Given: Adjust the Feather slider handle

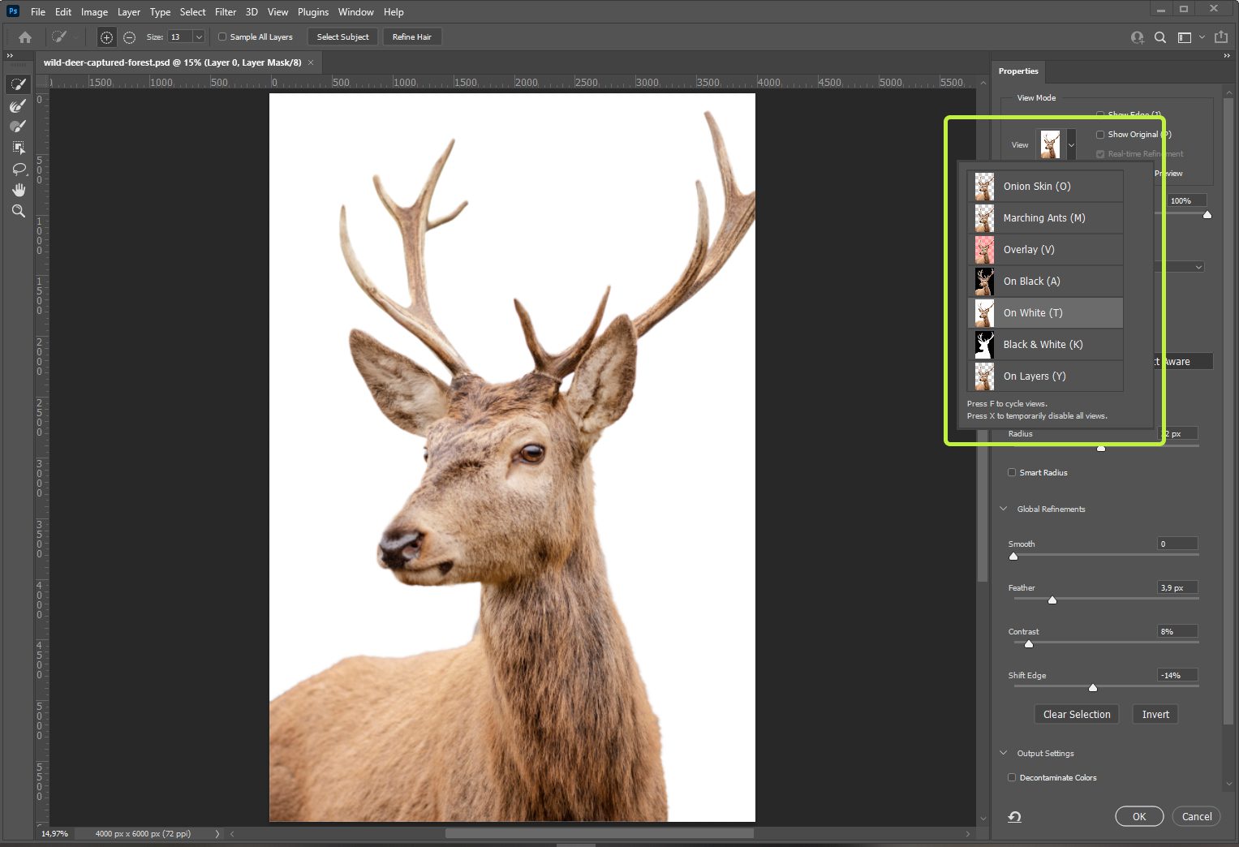Looking at the screenshot, I should [1052, 600].
